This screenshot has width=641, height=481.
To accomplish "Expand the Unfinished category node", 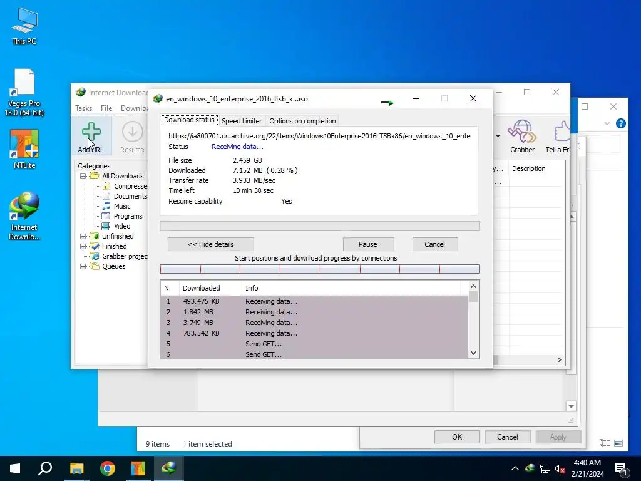I will (x=83, y=236).
